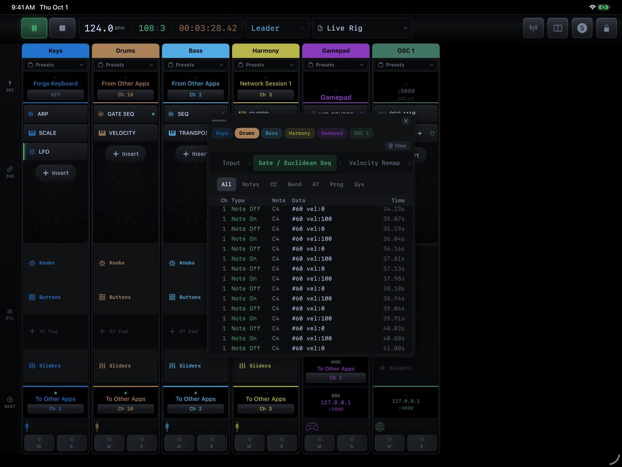Open the network broadcast icon in toolbar

click(x=533, y=28)
